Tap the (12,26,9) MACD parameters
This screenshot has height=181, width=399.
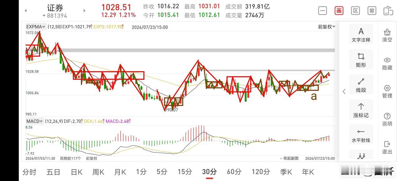click(x=54, y=121)
